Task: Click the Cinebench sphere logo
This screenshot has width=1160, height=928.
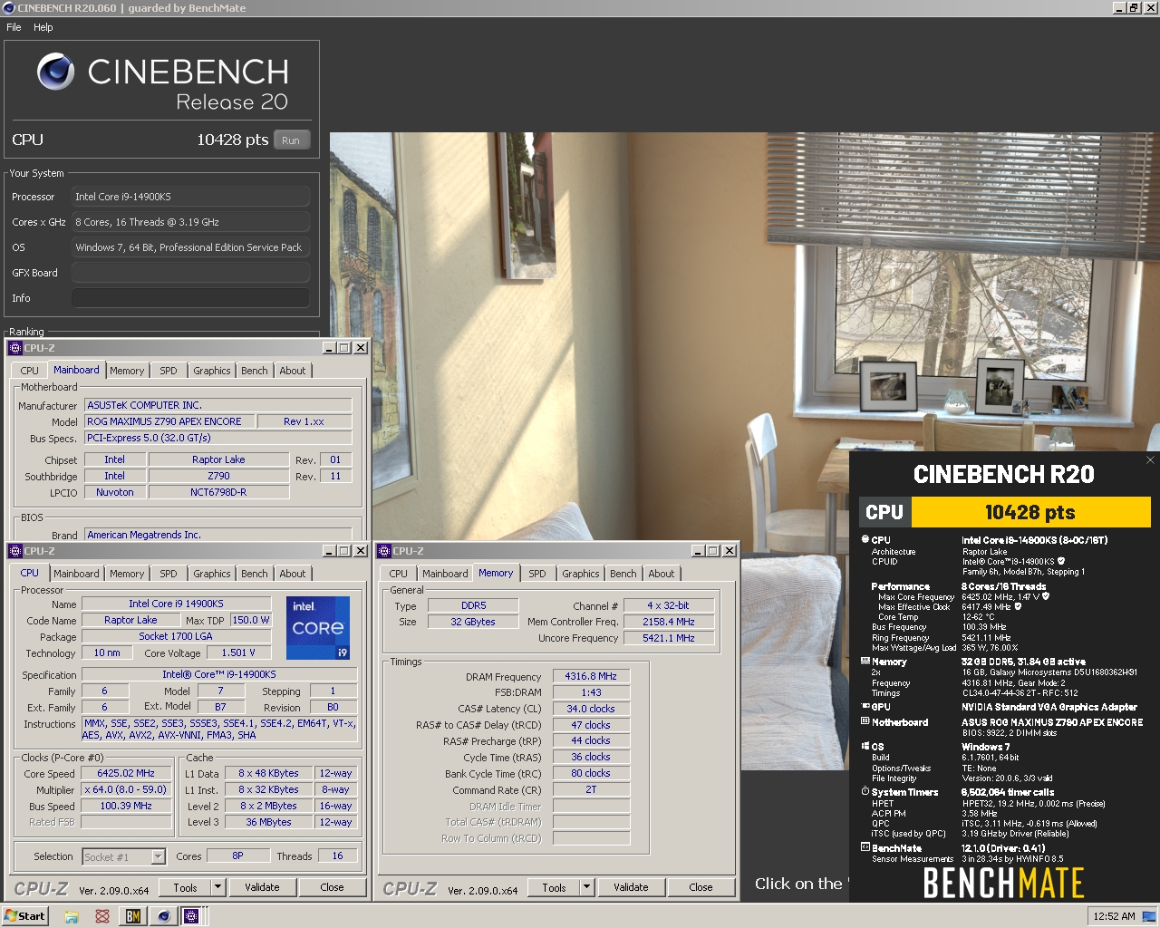Action: coord(56,72)
